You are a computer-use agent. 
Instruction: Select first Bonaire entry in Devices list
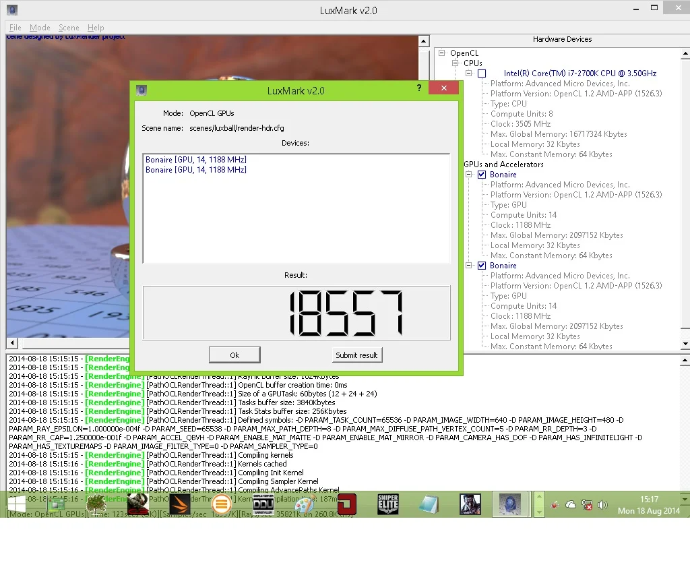pos(196,159)
